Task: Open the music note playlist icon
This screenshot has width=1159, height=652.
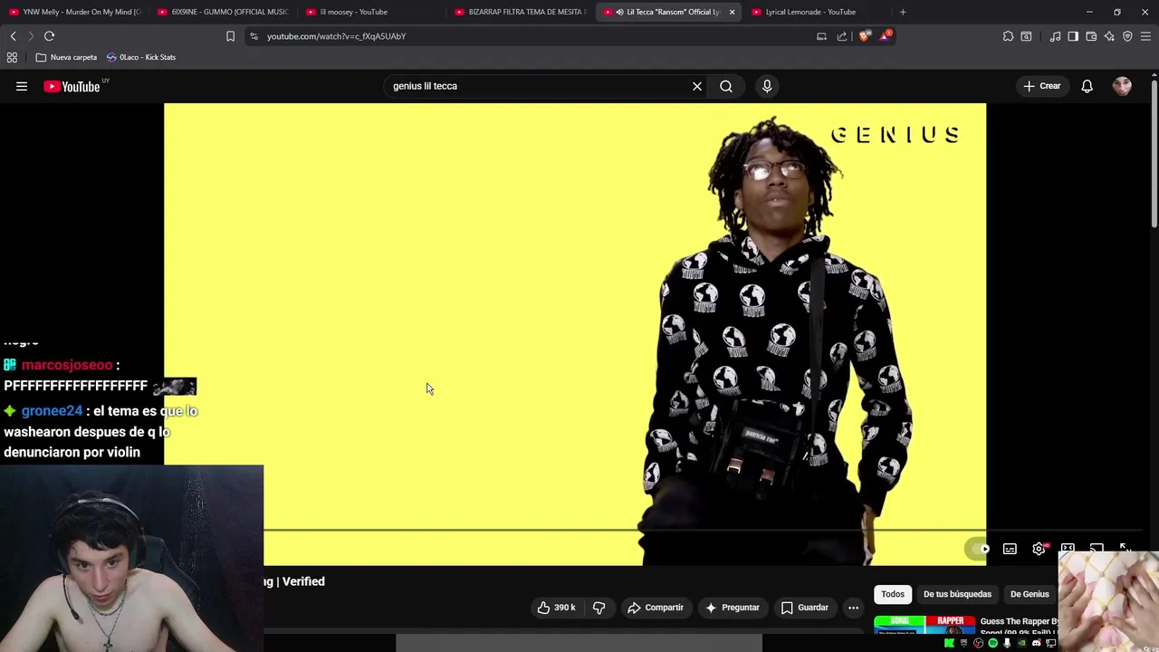Action: [x=1055, y=36]
